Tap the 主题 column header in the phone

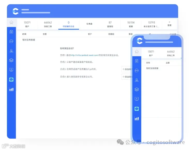(168, 63)
